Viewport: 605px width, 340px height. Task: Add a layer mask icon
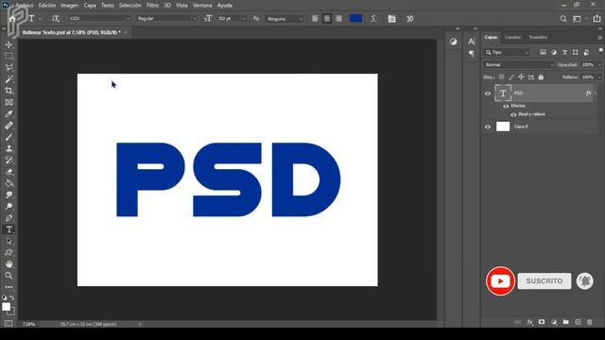tap(542, 322)
